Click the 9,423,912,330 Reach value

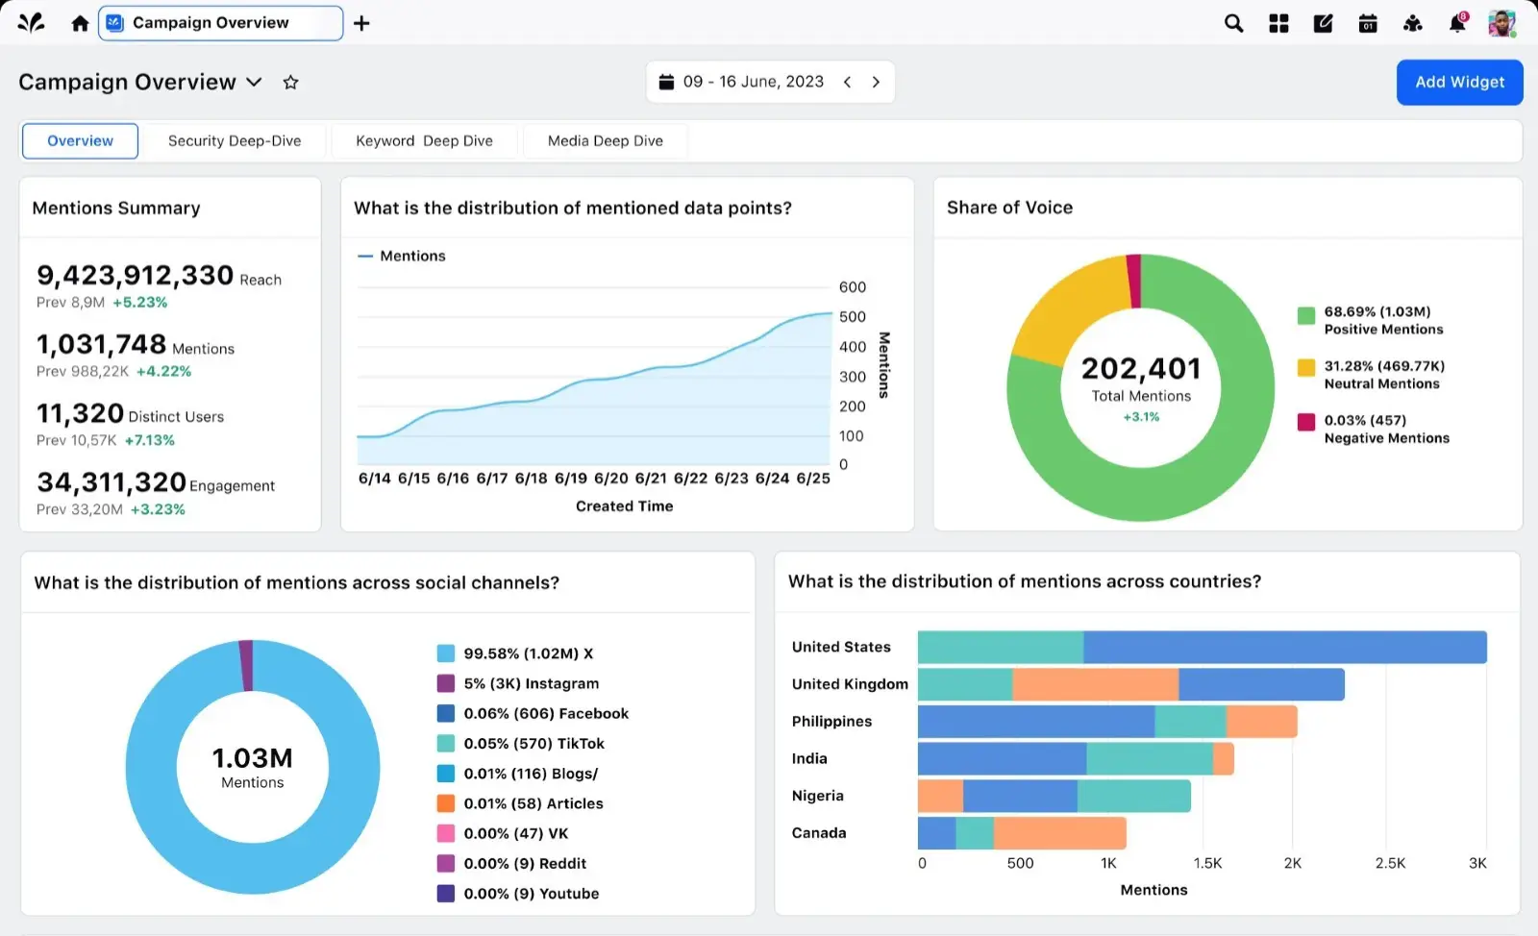135,276
